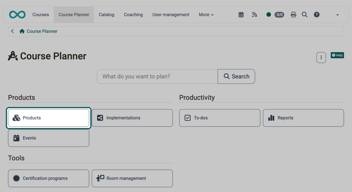Open the three-dot actions menu
The width and height of the screenshot is (352, 192).
pyautogui.click(x=321, y=58)
